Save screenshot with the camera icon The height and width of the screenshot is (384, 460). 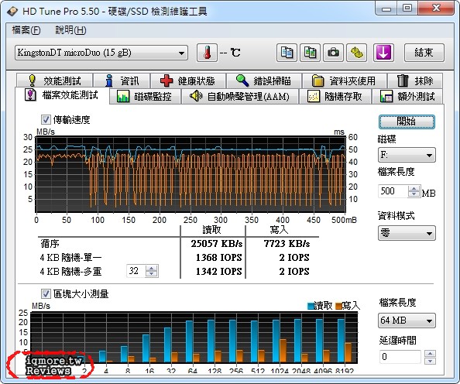pyautogui.click(x=333, y=53)
